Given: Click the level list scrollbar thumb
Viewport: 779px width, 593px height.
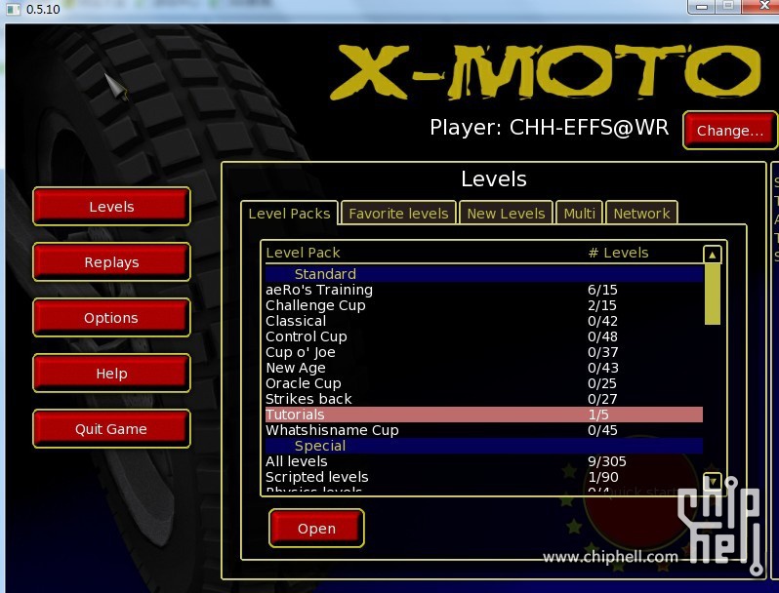Looking at the screenshot, I should [712, 294].
